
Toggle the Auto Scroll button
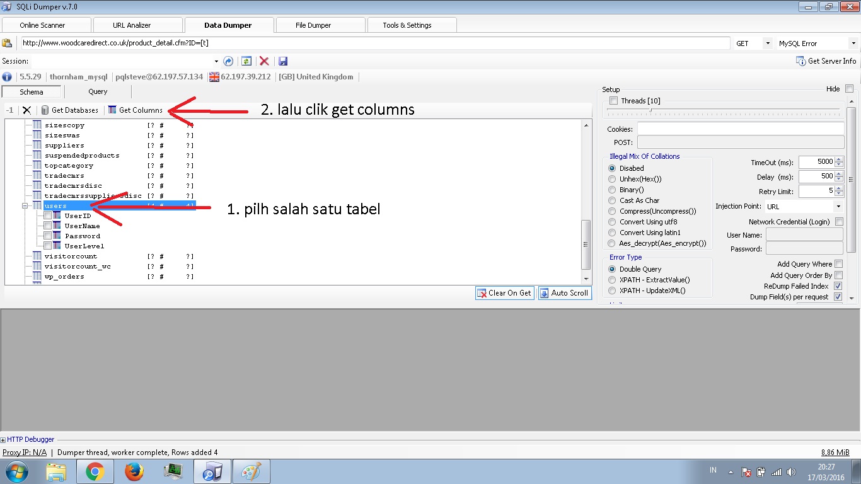point(564,293)
